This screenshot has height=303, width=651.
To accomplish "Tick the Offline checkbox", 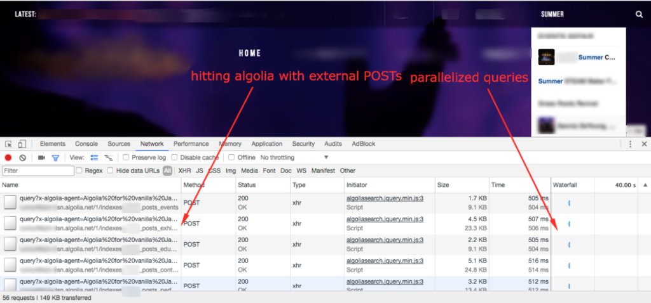I will point(233,158).
